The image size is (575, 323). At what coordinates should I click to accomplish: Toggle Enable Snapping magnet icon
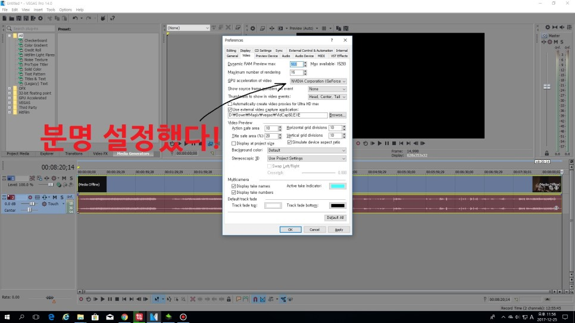[x=255, y=299]
